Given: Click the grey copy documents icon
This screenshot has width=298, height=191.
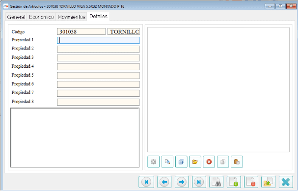Looking at the screenshot, I should pos(223,162).
